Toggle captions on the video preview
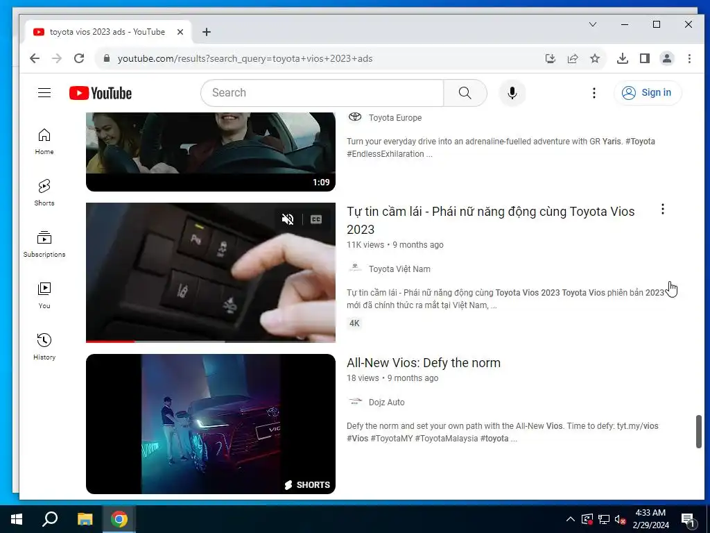Viewport: 710px width, 533px height. 316,219
